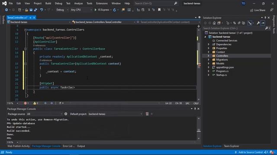Click the Open File folder icon
The width and height of the screenshot is (277, 155).
[x=26, y=10]
